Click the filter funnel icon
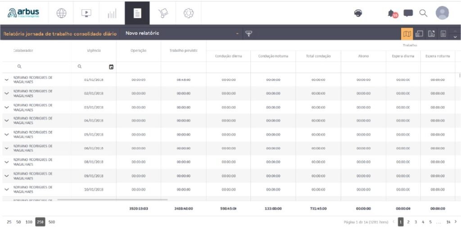This screenshot has width=461, height=229. click(249, 34)
